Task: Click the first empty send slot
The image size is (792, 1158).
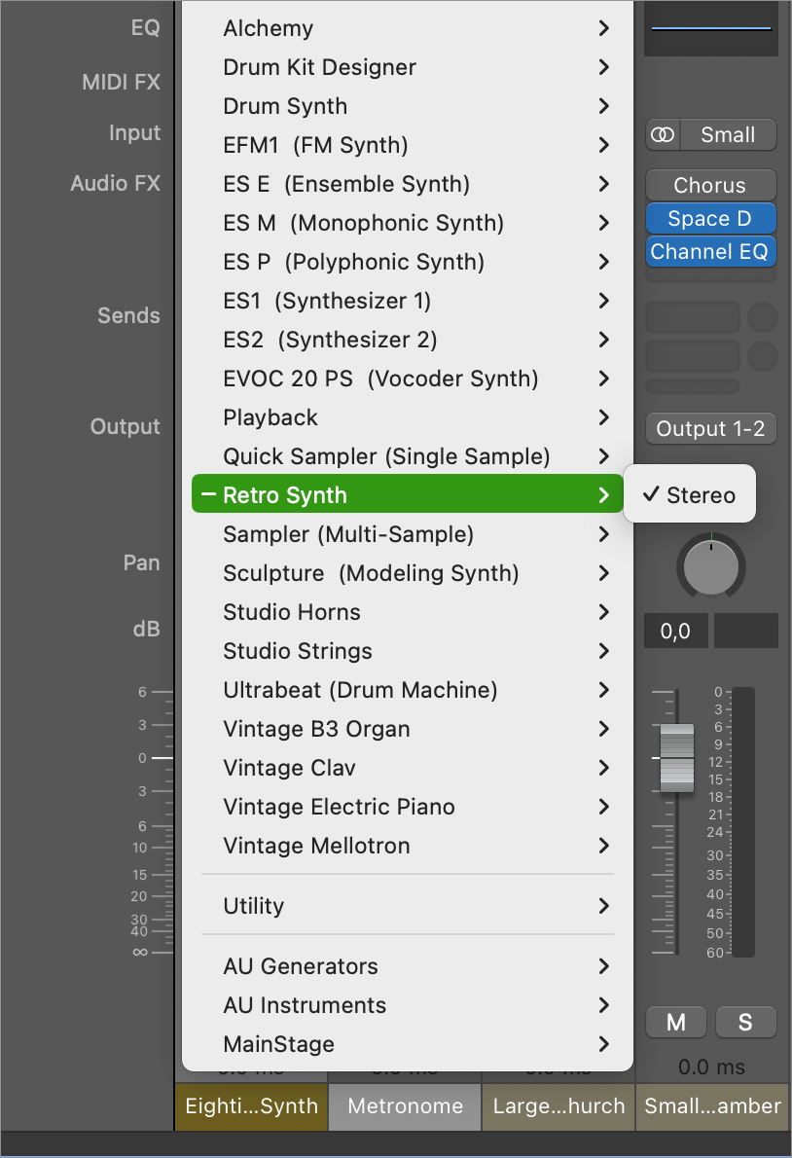Action: point(693,317)
